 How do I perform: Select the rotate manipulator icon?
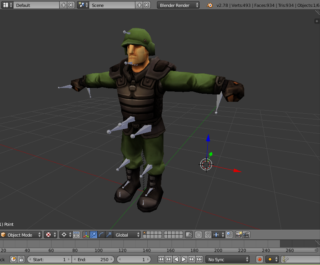pyautogui.click(x=101, y=235)
